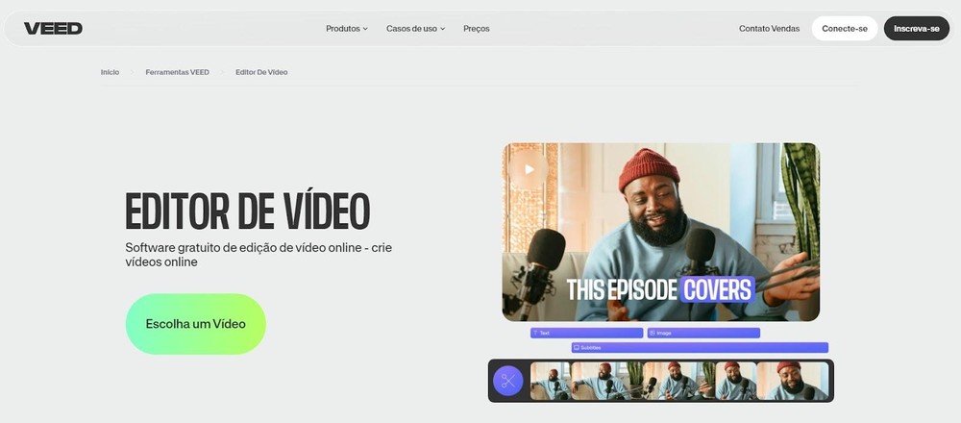Open Ferramentas VEED breadcrumb link
961x423 pixels.
coord(177,72)
